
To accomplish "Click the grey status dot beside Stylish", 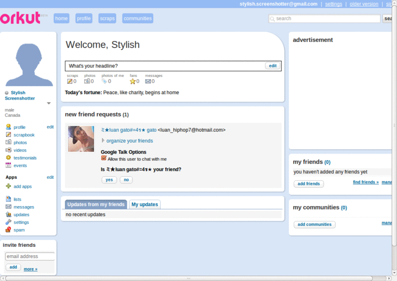I will click(x=7, y=93).
